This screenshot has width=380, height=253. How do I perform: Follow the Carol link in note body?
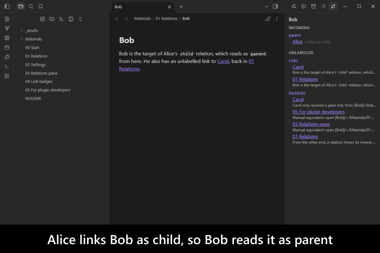tap(223, 61)
